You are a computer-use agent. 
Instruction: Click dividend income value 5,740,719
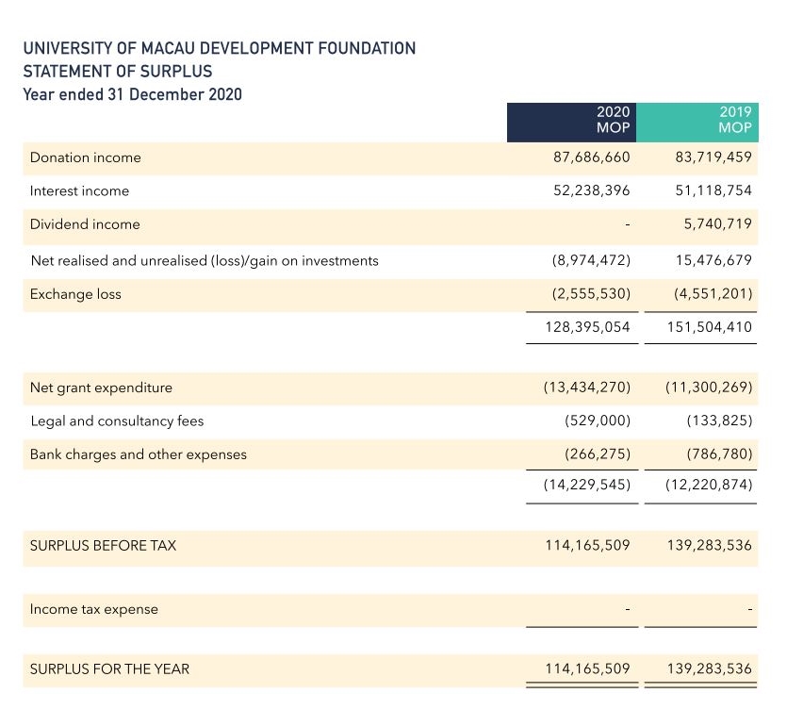(718, 223)
